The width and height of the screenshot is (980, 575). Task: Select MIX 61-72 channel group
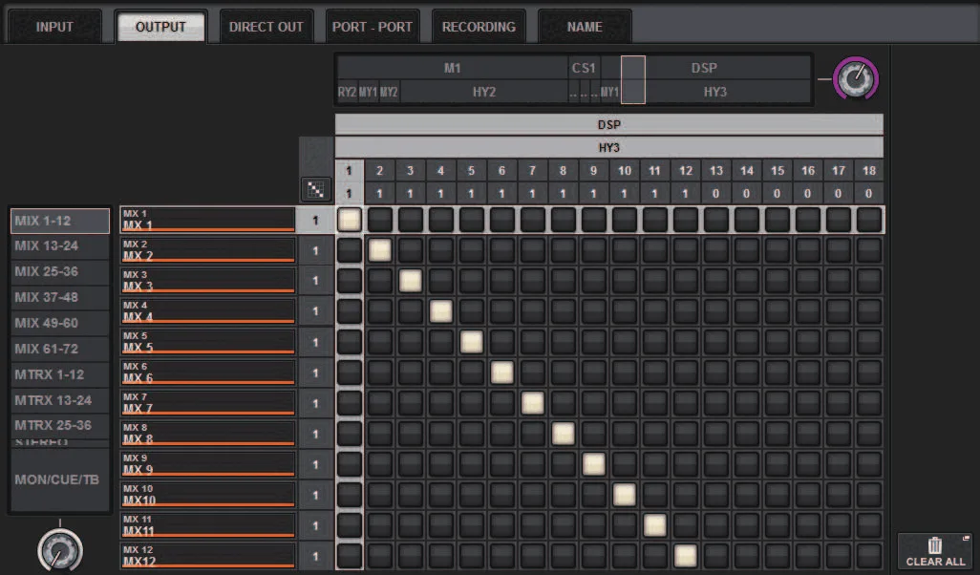click(60, 349)
